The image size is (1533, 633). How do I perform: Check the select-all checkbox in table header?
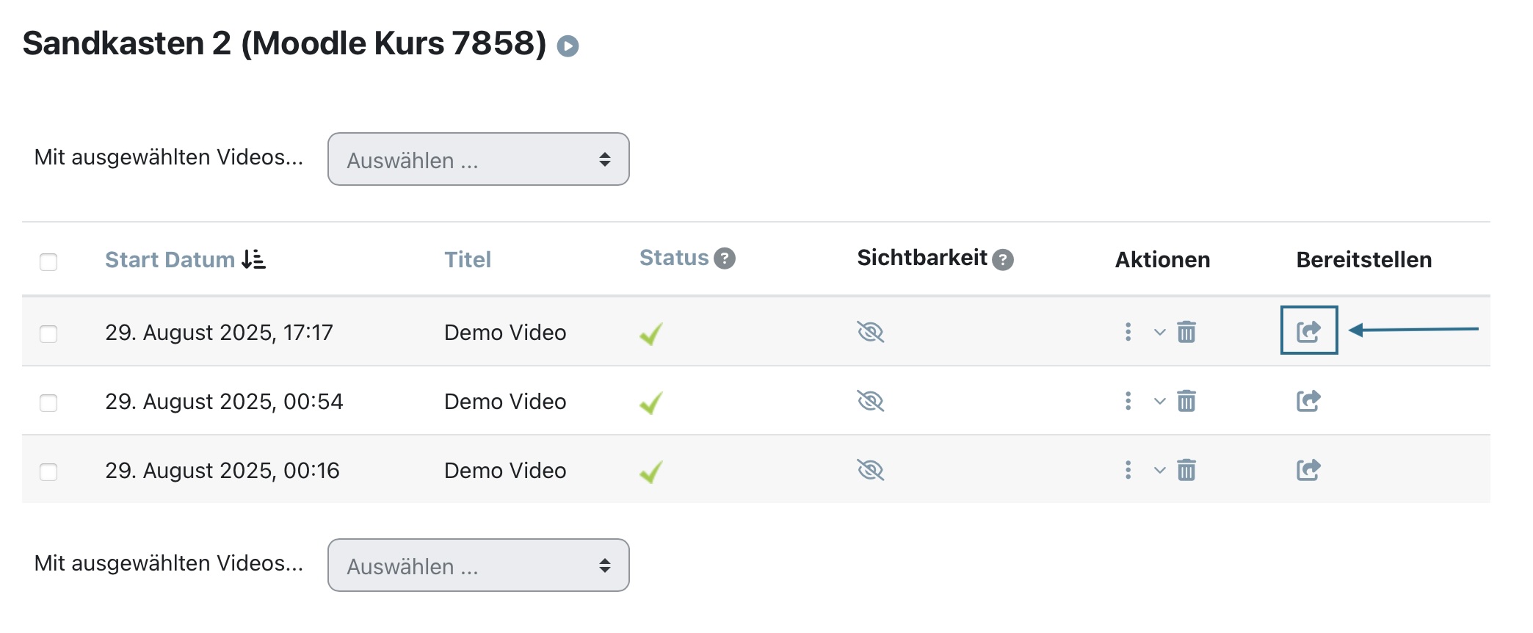[x=48, y=262]
